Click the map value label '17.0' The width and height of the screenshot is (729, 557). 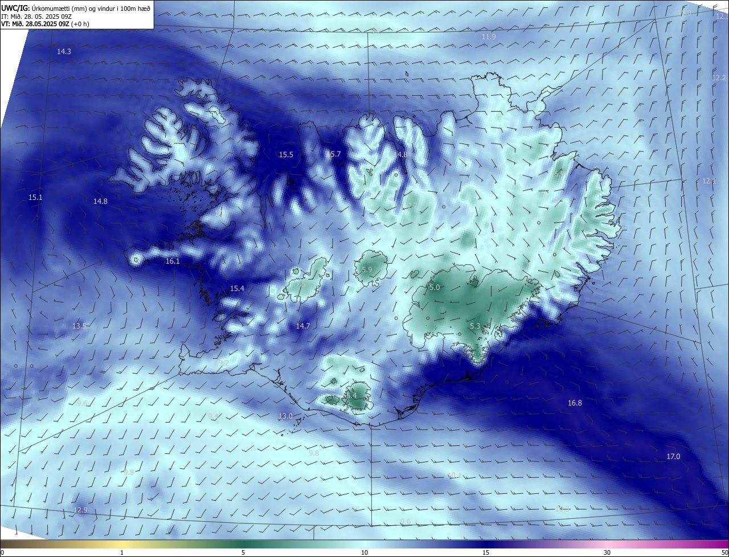point(673,457)
